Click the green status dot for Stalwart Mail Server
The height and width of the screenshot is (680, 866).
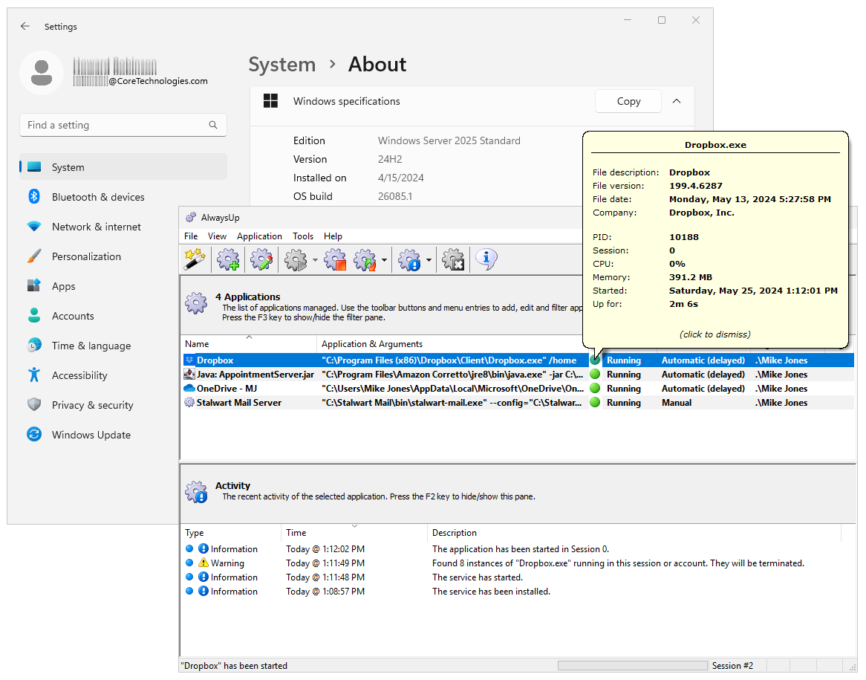(x=595, y=403)
